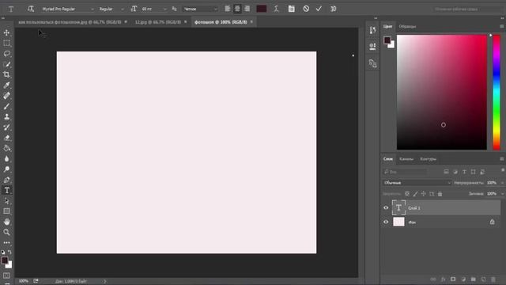Select the Dodge tool
Image resolution: width=506 pixels, height=285 pixels.
pyautogui.click(x=6, y=169)
